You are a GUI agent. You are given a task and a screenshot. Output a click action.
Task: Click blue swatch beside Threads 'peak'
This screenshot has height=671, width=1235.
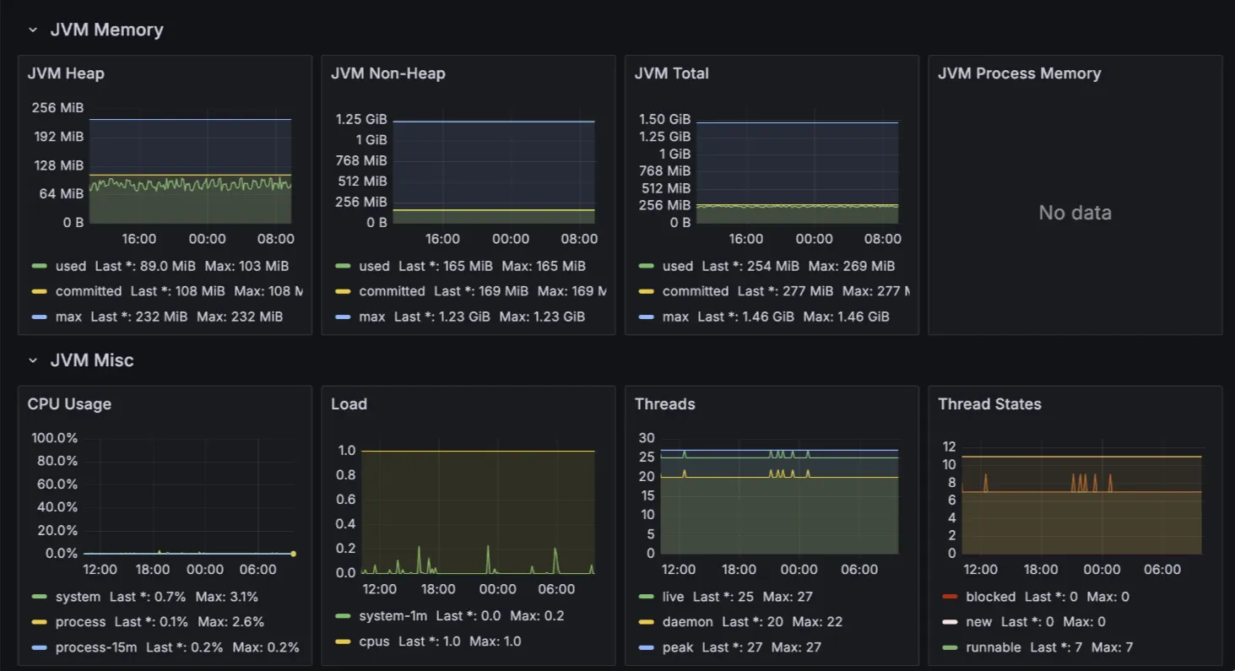click(x=646, y=648)
